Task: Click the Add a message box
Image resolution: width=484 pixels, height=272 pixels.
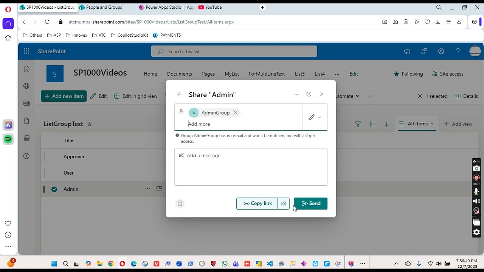Action: pyautogui.click(x=251, y=167)
